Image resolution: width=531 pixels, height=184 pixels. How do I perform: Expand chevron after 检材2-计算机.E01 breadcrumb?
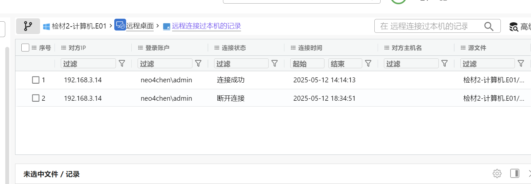(x=111, y=26)
